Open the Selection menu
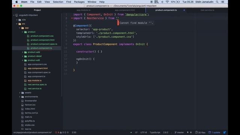 (x=58, y=2)
